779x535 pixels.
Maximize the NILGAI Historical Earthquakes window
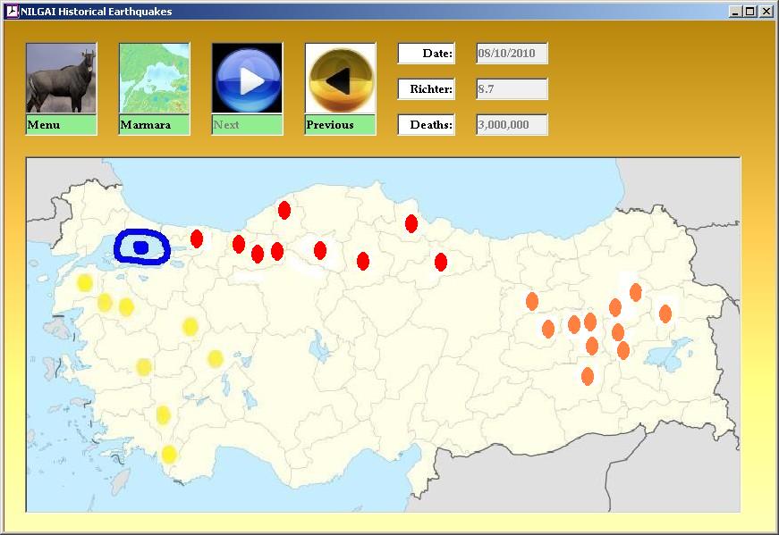click(749, 12)
